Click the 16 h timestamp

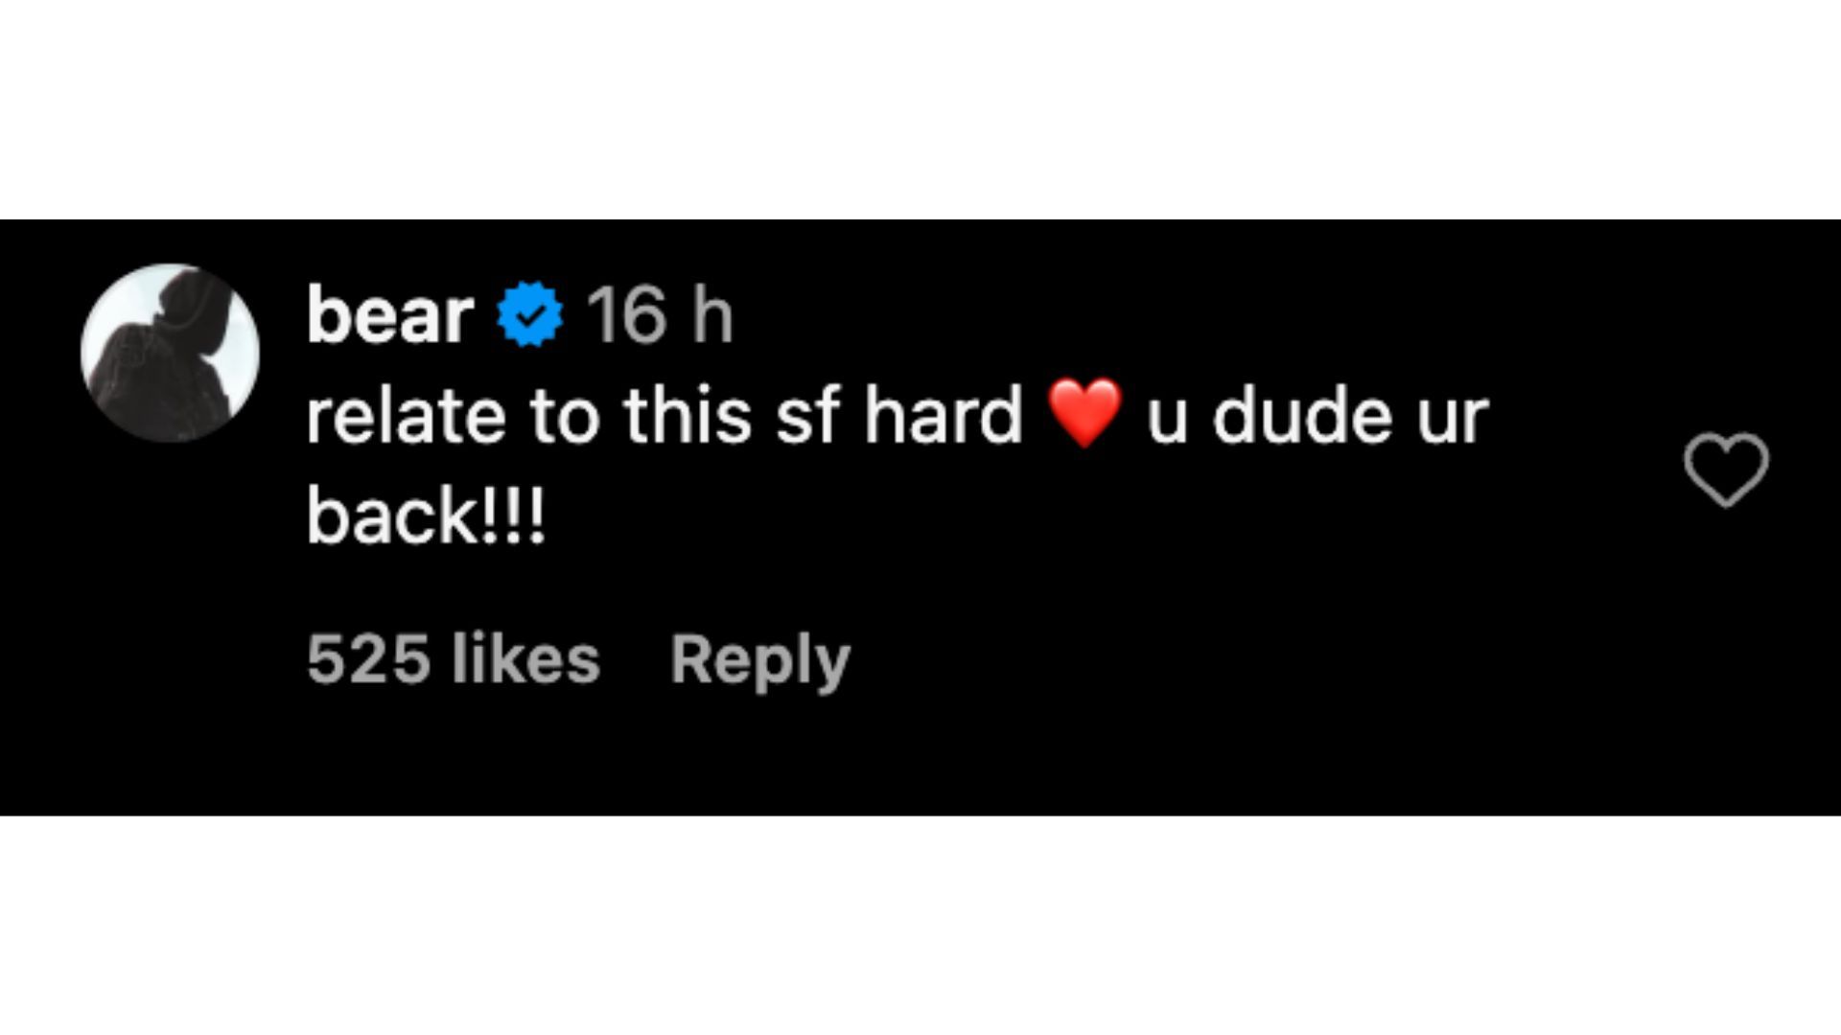pyautogui.click(x=660, y=315)
